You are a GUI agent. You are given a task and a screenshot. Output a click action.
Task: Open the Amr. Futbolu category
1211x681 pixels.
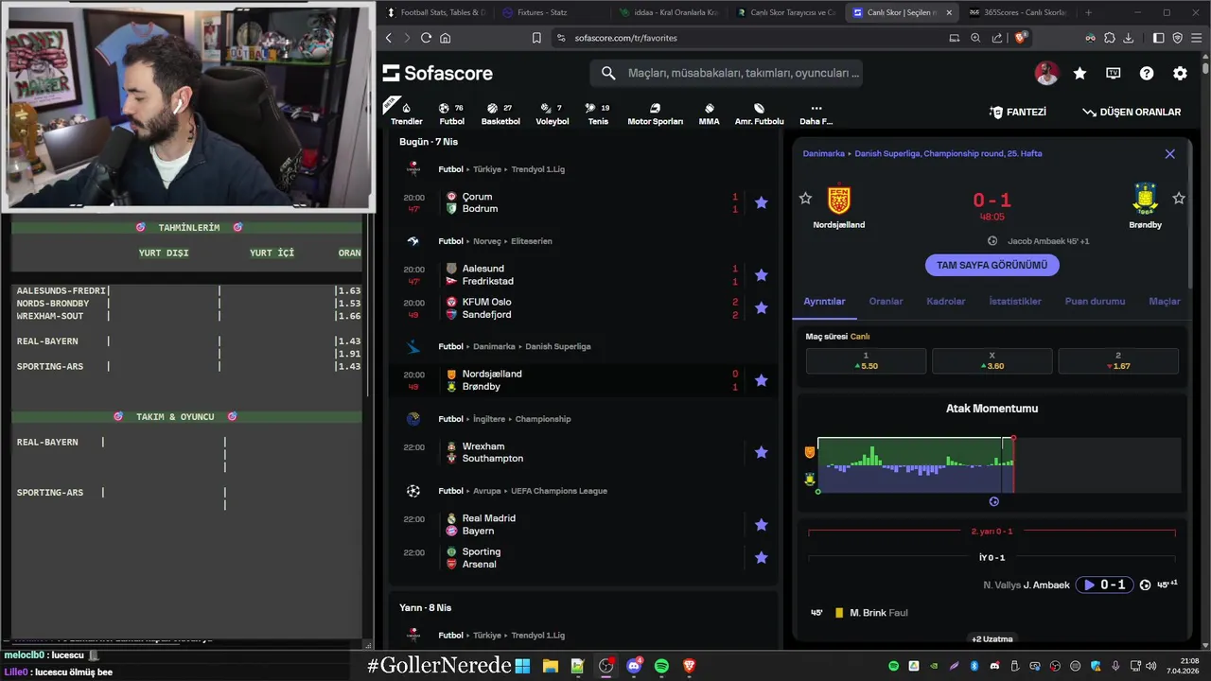(759, 113)
